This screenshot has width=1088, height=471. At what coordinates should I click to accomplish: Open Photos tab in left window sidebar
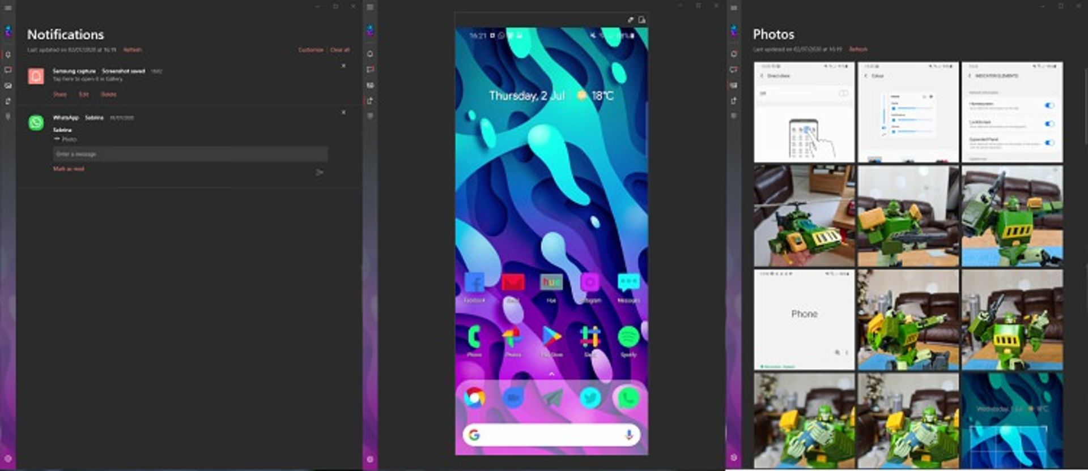pyautogui.click(x=8, y=85)
